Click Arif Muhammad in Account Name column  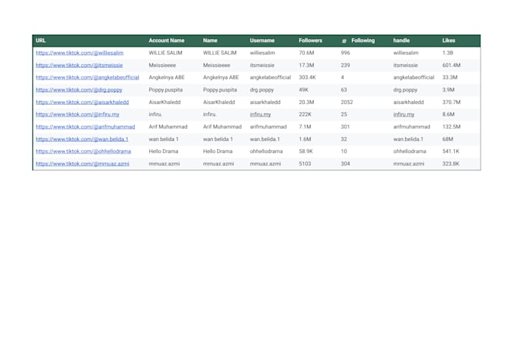[x=168, y=127]
